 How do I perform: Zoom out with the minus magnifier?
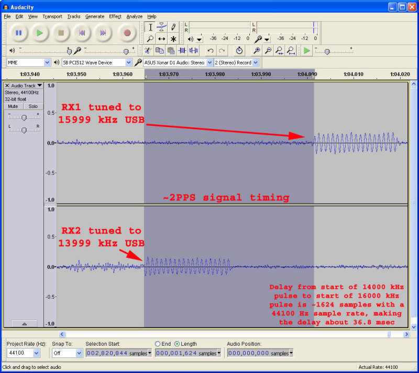[x=268, y=50]
